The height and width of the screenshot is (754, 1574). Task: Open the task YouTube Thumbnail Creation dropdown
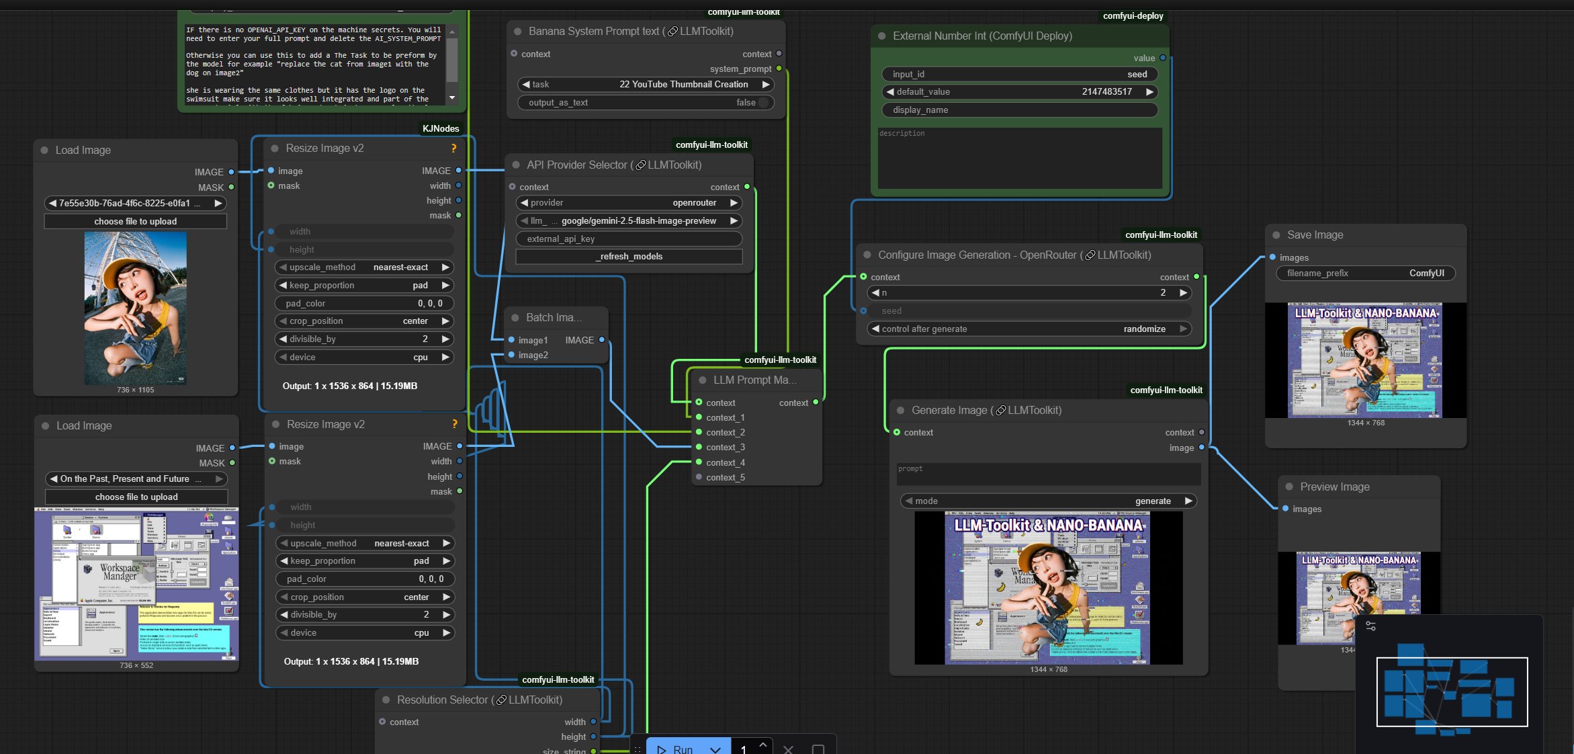tap(646, 84)
